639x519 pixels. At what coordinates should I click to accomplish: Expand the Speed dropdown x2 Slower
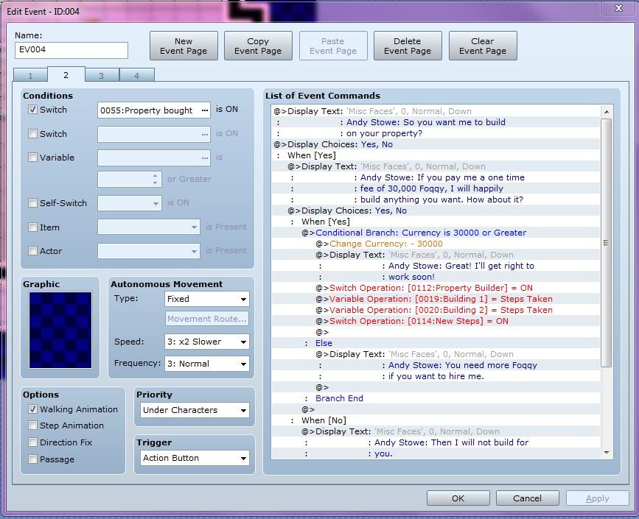207,342
